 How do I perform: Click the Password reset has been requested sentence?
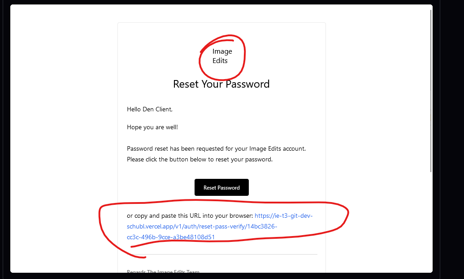(216, 148)
